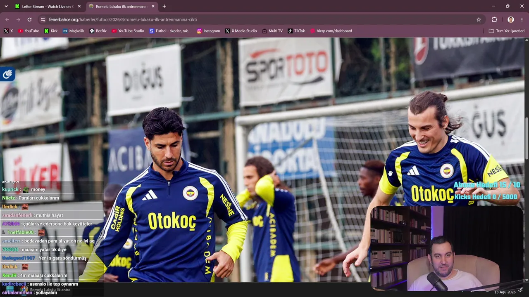View site information icon in address bar
The height and width of the screenshot is (297, 529).
click(x=43, y=19)
